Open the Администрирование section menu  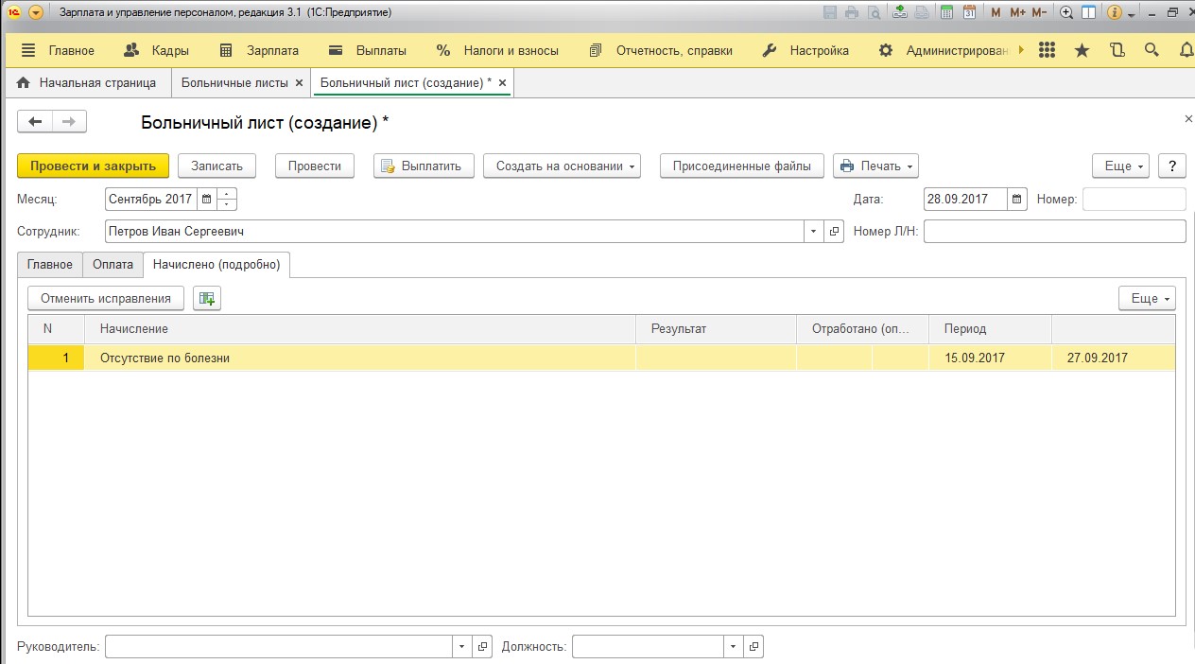point(944,50)
